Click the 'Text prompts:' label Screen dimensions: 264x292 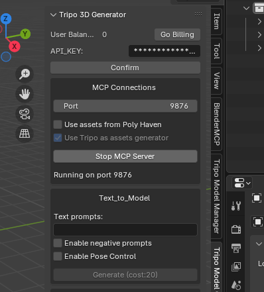coord(78,217)
